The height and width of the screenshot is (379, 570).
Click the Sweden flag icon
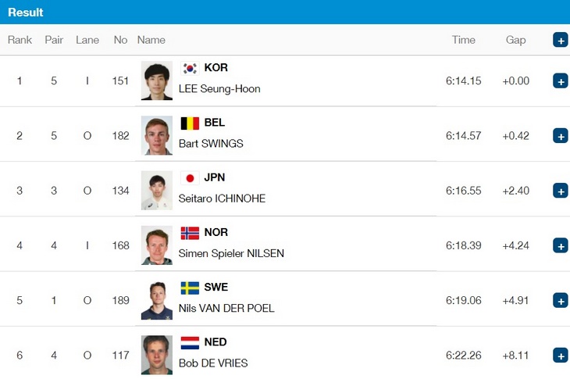tap(190, 288)
